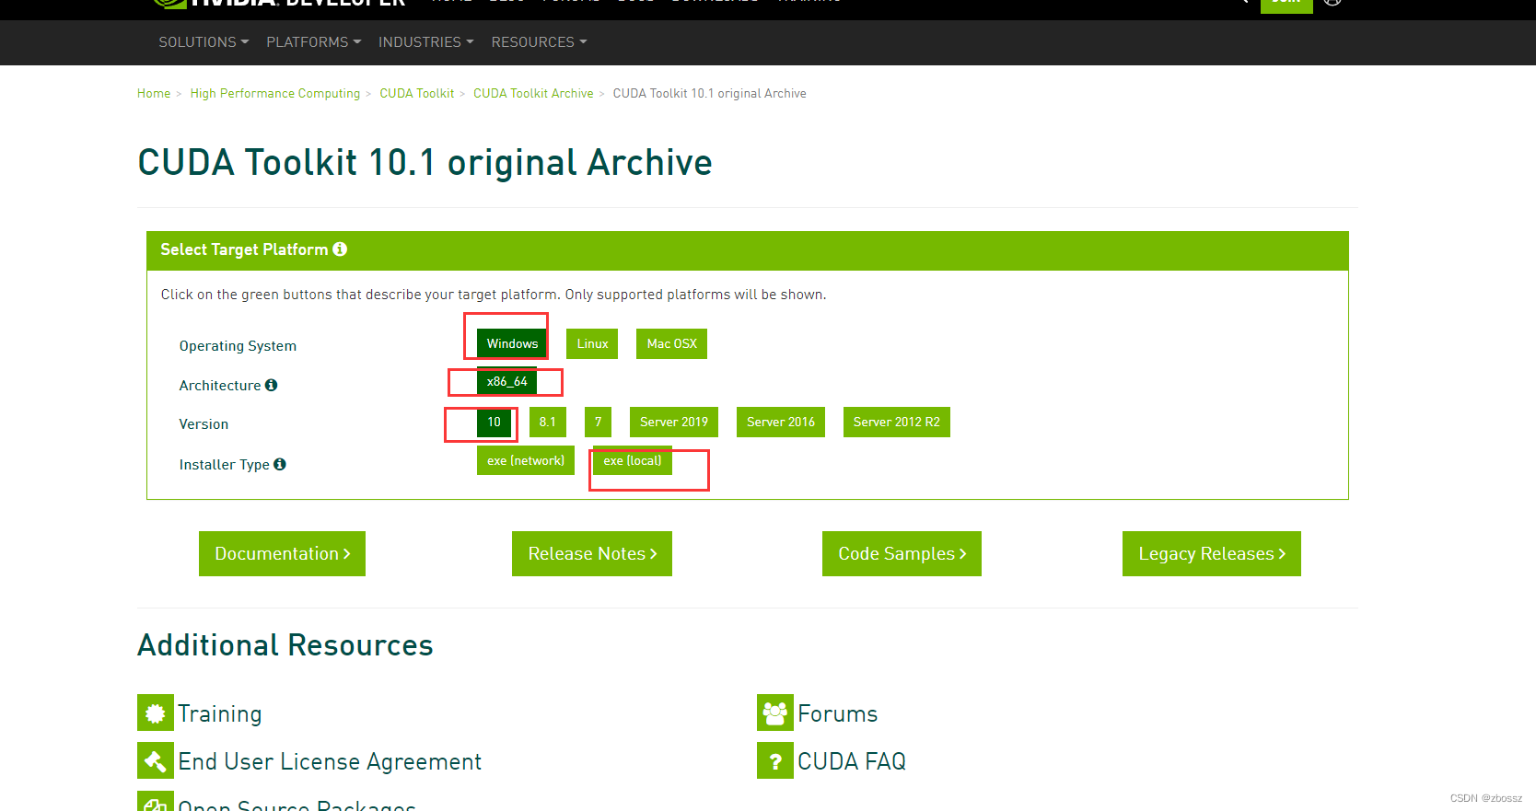Open the Release Notes page

(592, 553)
